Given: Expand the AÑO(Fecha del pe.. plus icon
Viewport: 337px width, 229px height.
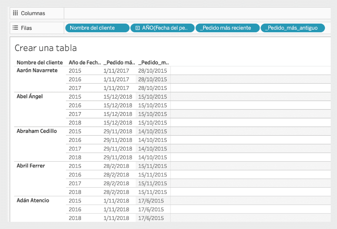Looking at the screenshot, I should point(138,28).
